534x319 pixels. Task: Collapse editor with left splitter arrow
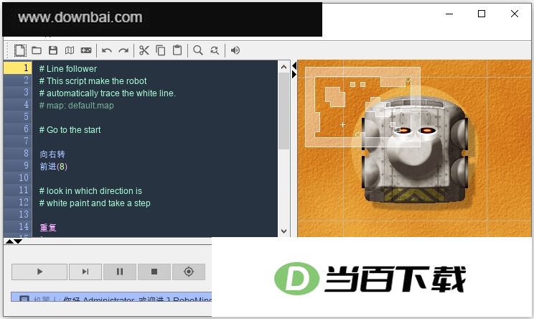point(294,65)
